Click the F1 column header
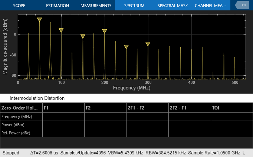The image size is (253, 157). click(x=63, y=108)
